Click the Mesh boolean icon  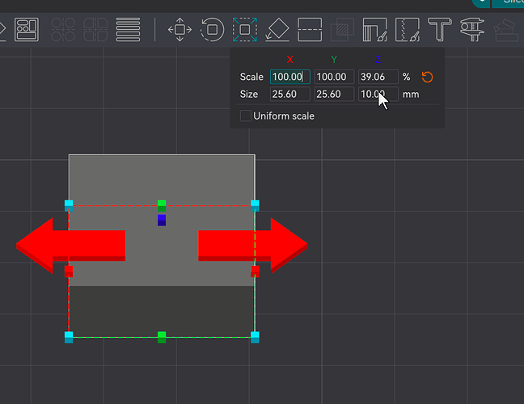(x=342, y=30)
